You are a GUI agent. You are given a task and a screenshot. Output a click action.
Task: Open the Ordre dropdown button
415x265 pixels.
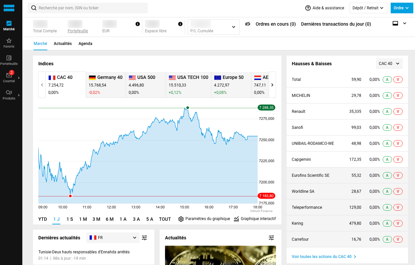402,8
